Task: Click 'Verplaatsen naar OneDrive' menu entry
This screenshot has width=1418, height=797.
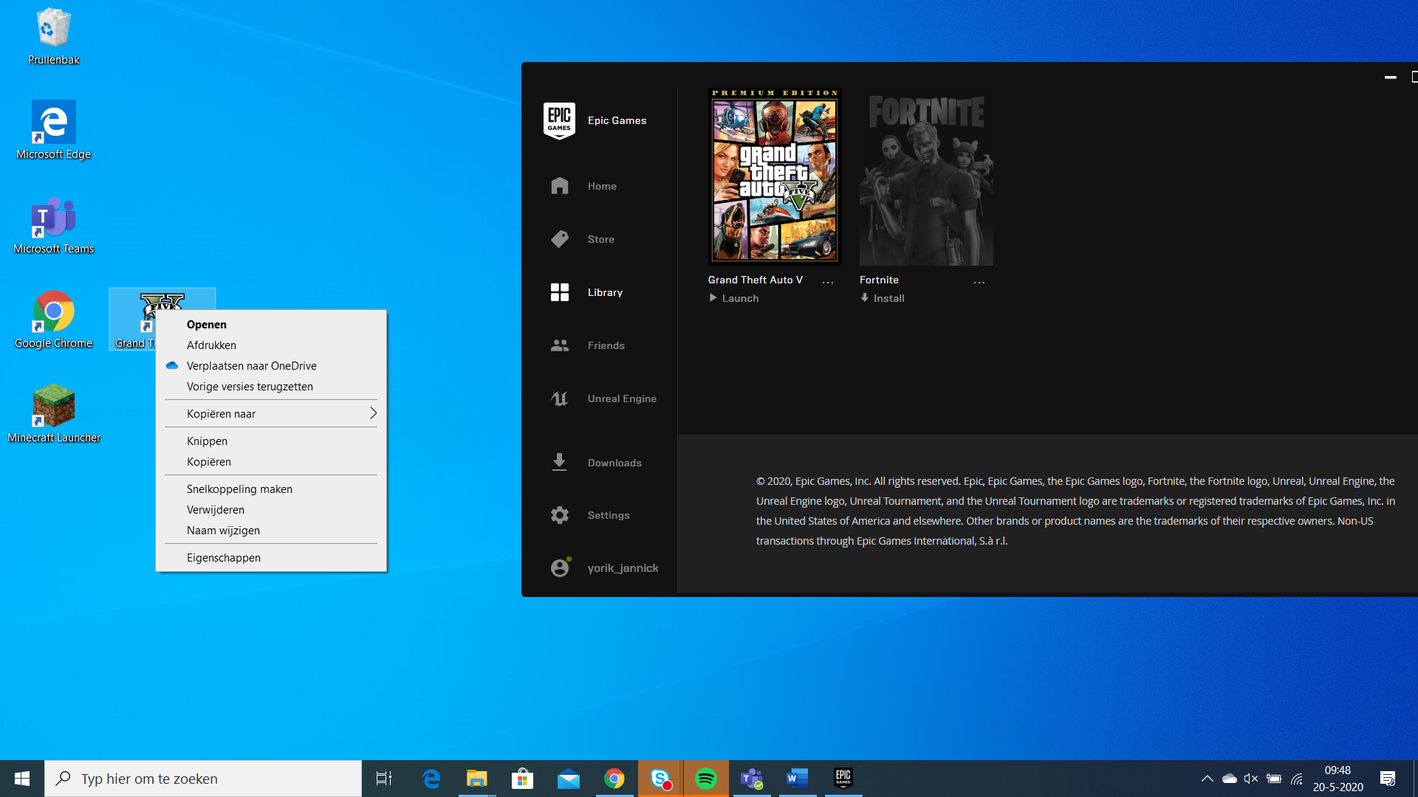Action: coord(251,366)
